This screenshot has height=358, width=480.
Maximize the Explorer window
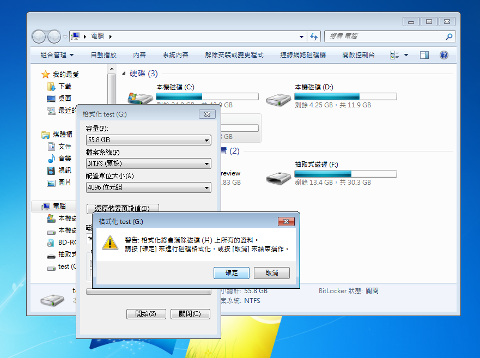pos(429,21)
